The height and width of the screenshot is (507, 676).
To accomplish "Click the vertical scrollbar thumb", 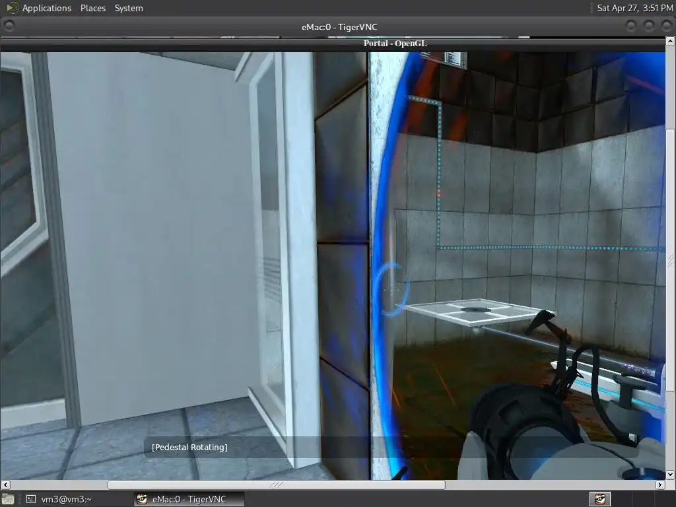I will tap(671, 260).
